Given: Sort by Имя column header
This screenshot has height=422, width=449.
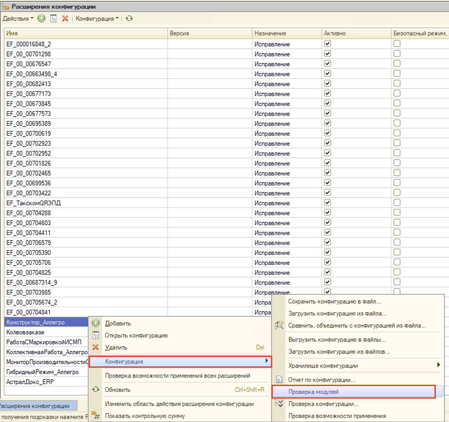Looking at the screenshot, I should (86, 33).
